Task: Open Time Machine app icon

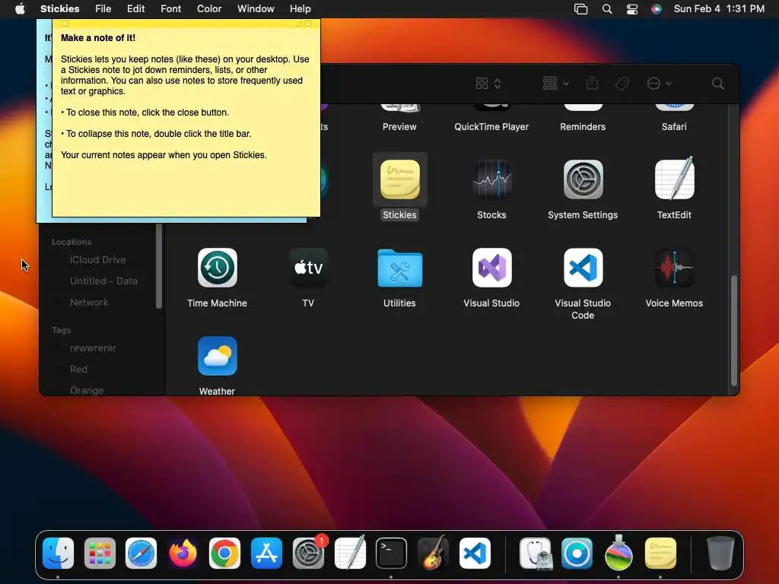Action: pyautogui.click(x=217, y=268)
